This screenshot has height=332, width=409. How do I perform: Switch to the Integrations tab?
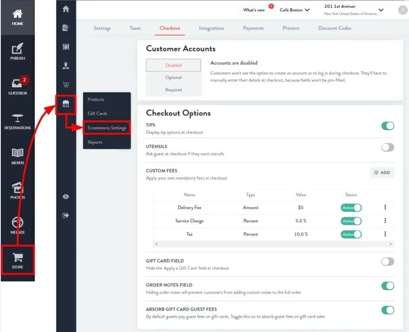[211, 28]
